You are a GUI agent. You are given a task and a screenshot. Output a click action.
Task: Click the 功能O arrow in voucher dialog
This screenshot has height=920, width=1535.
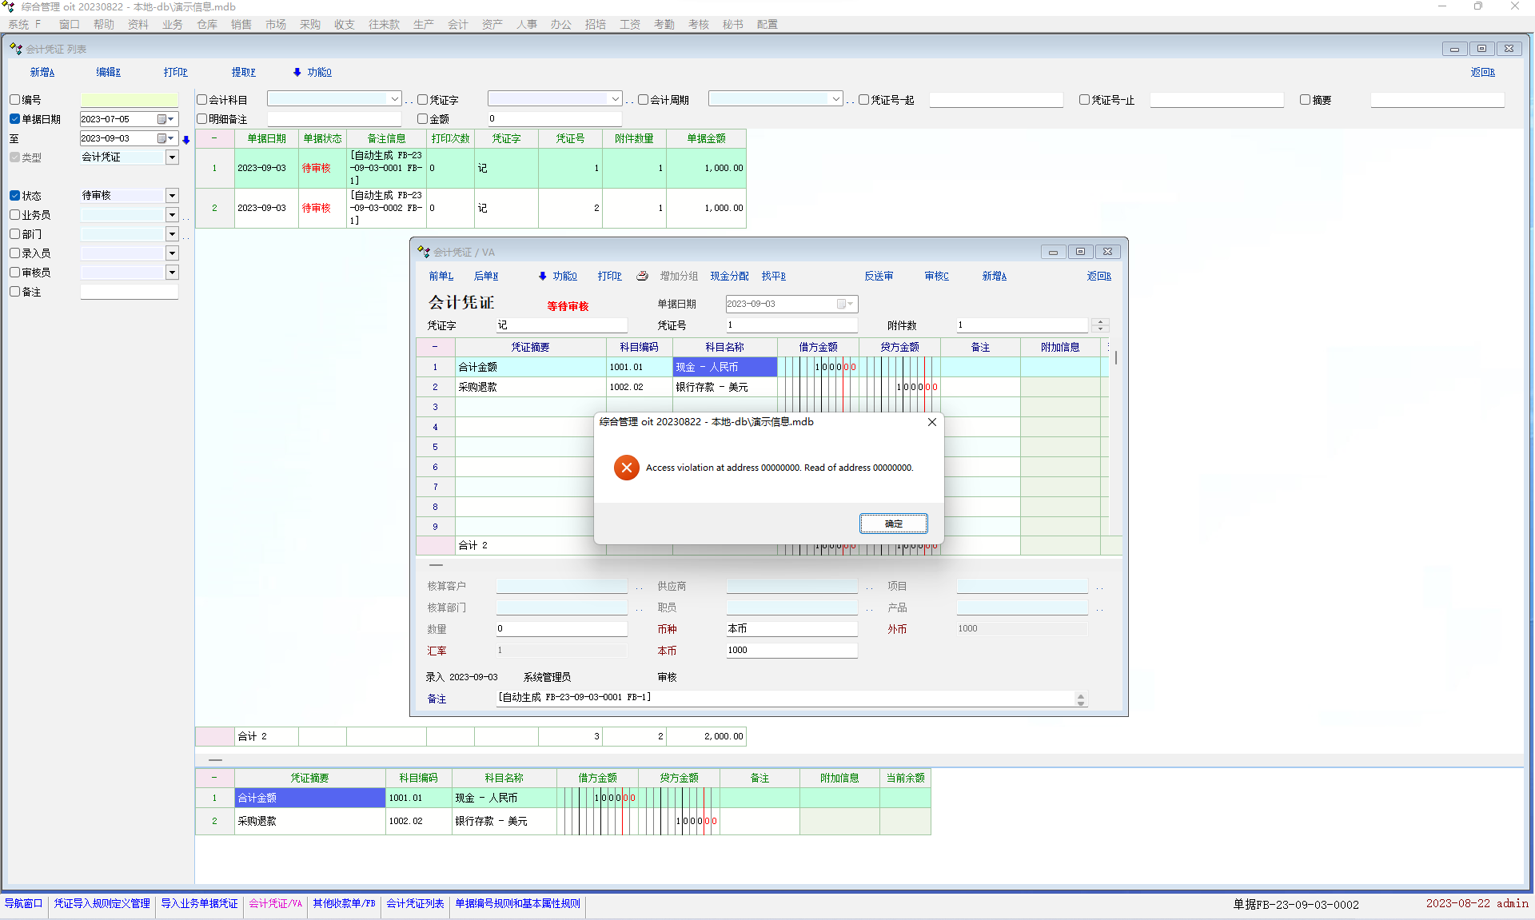click(x=543, y=276)
